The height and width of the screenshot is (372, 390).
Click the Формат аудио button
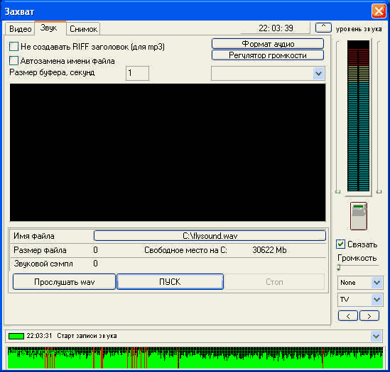click(268, 44)
